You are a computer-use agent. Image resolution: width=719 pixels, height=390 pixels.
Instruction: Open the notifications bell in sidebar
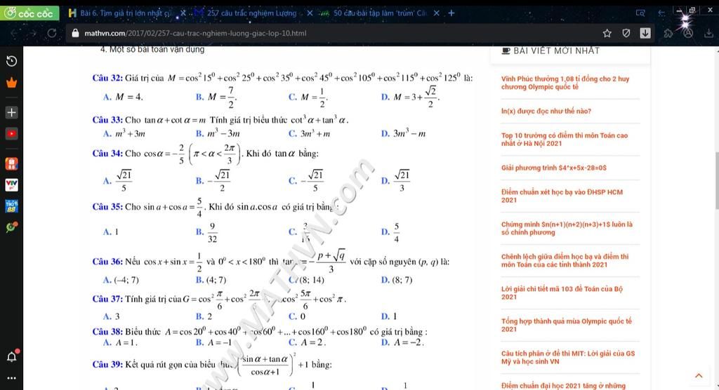(x=11, y=356)
